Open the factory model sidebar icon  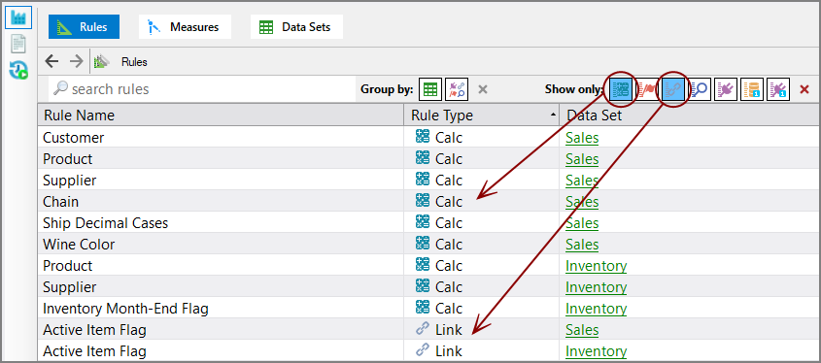(x=18, y=17)
